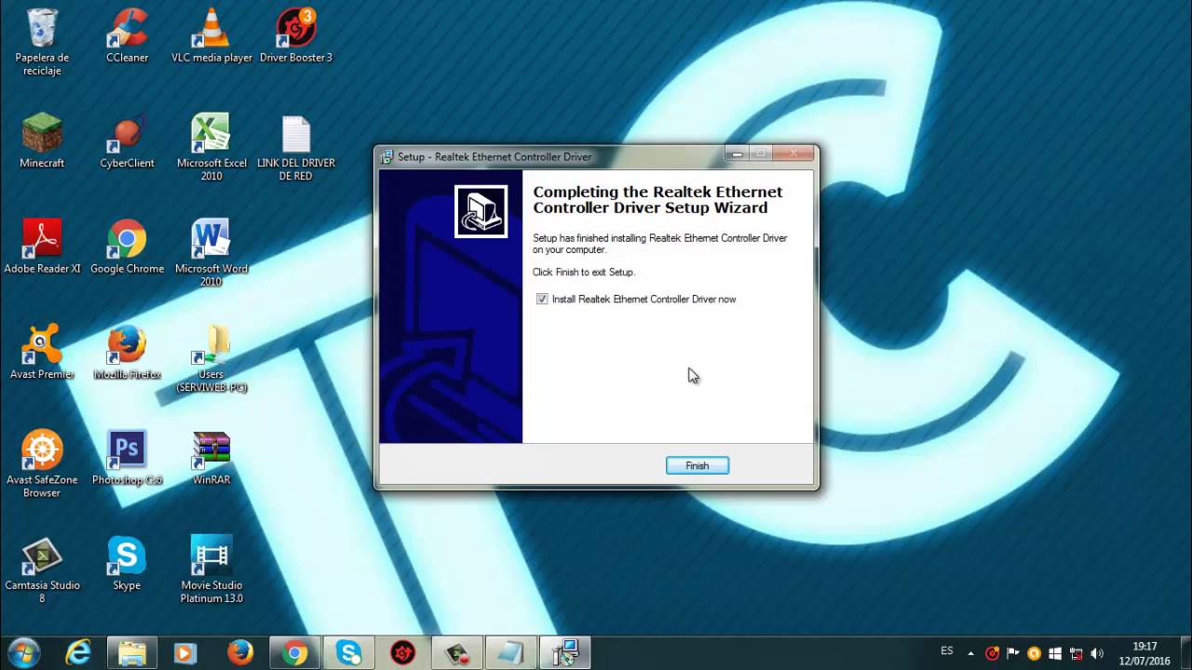Open the Windows Start menu

(x=23, y=652)
